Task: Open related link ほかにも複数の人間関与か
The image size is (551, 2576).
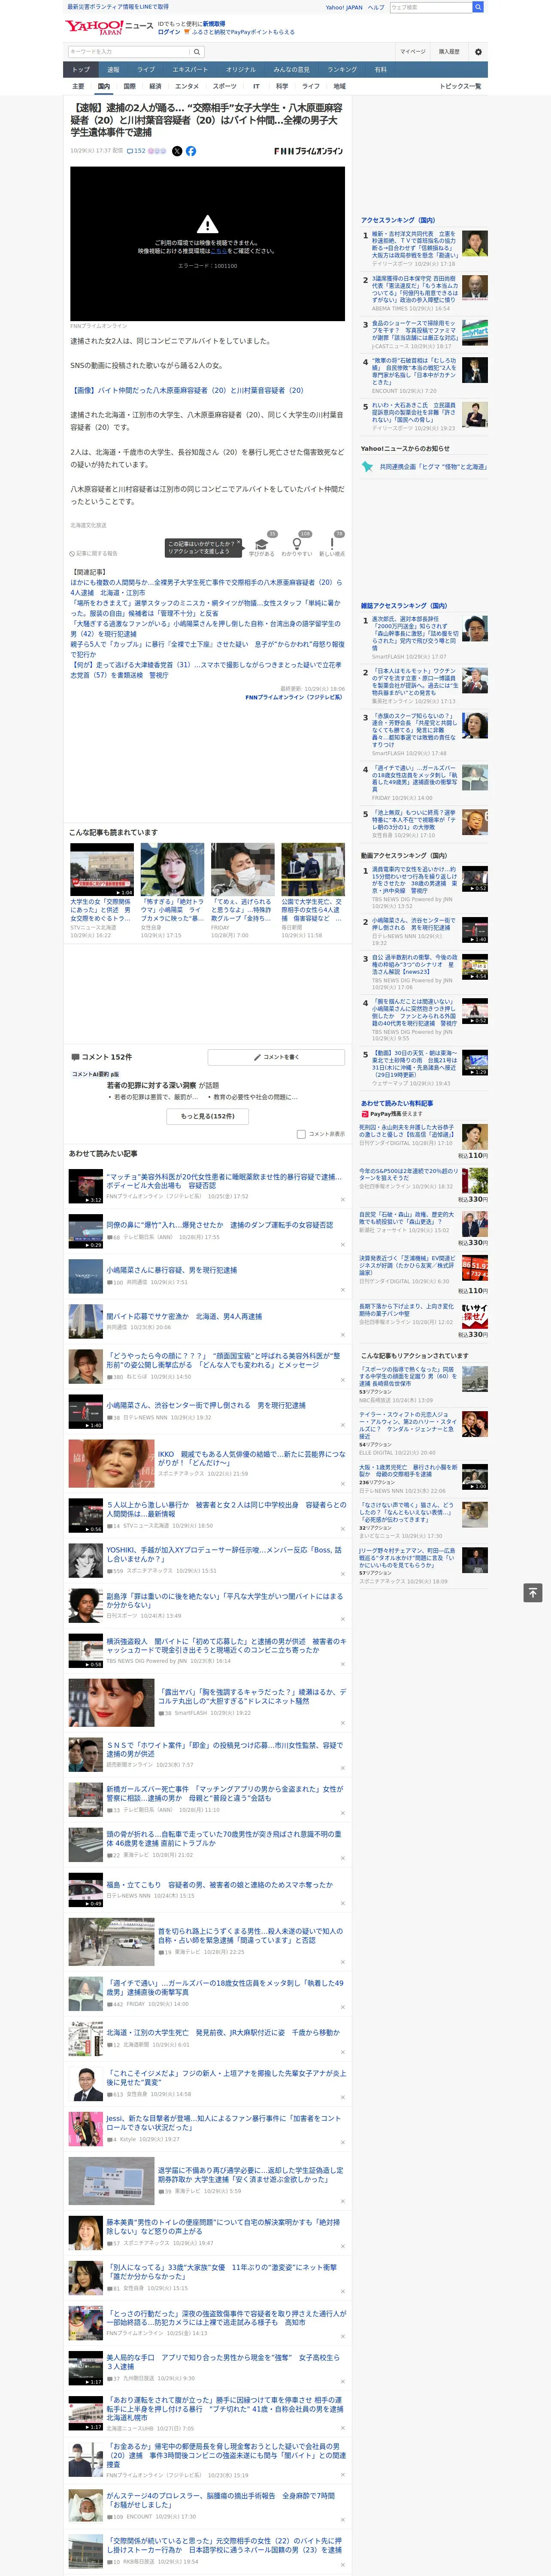Action: 206,587
